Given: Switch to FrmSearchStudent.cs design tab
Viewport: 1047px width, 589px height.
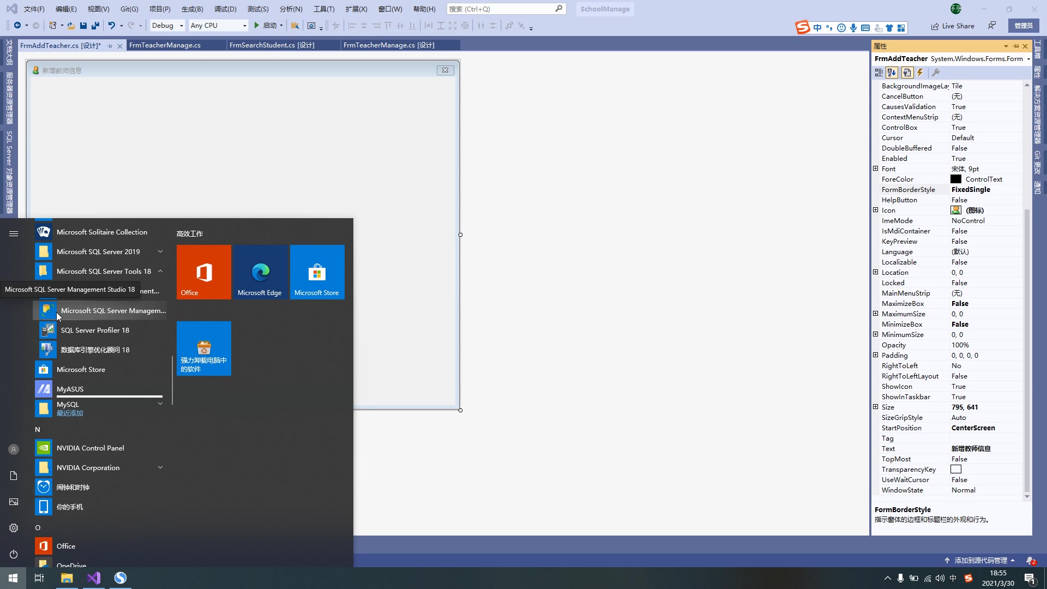Looking at the screenshot, I should pos(272,45).
